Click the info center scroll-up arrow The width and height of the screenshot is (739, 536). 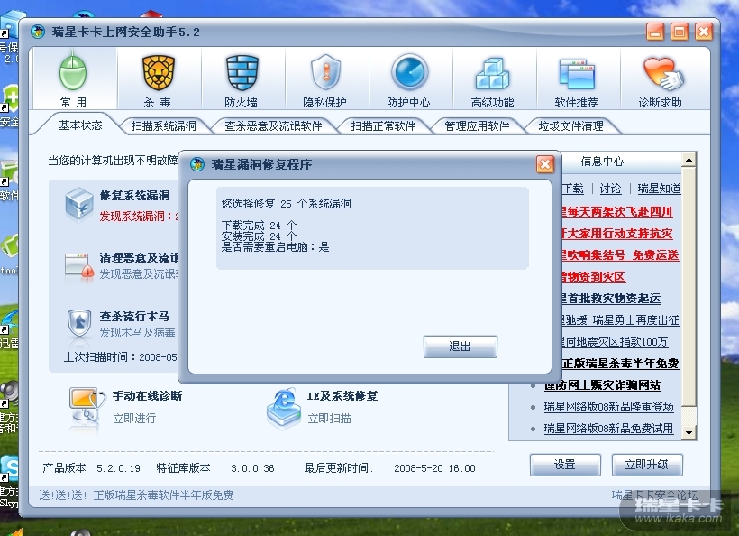point(689,161)
